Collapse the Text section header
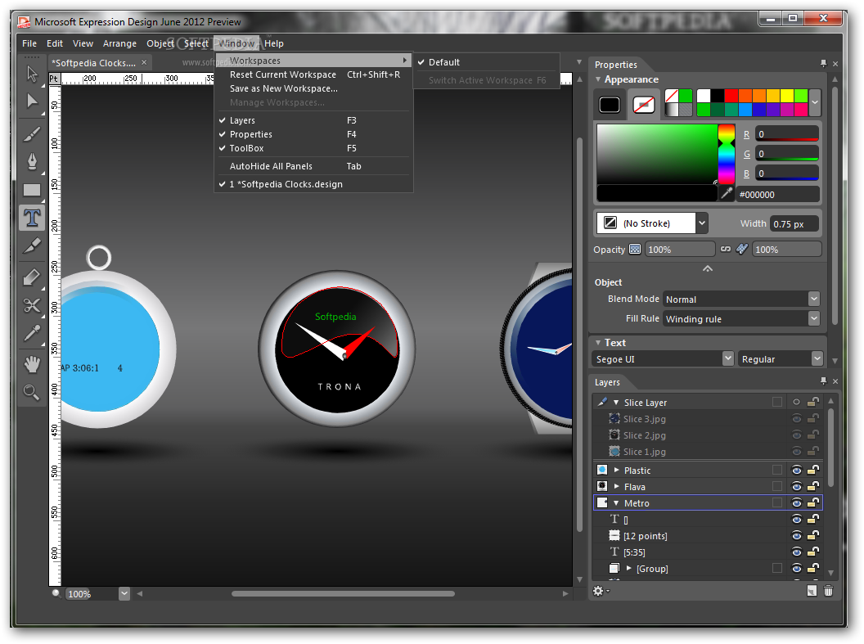864x644 pixels. click(598, 343)
